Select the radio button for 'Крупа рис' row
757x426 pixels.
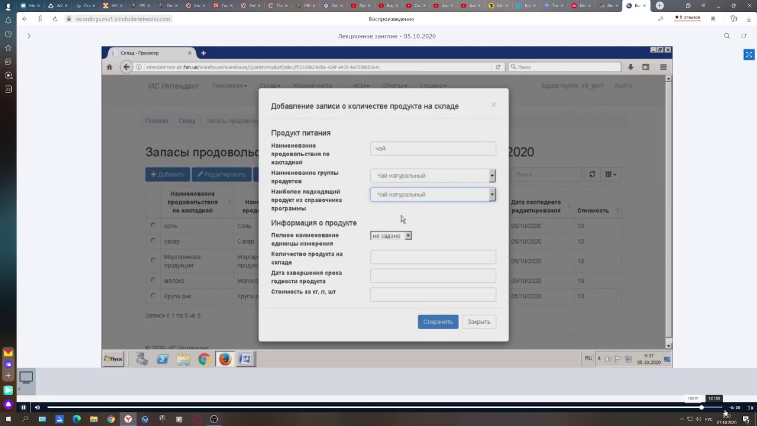pyautogui.click(x=153, y=295)
